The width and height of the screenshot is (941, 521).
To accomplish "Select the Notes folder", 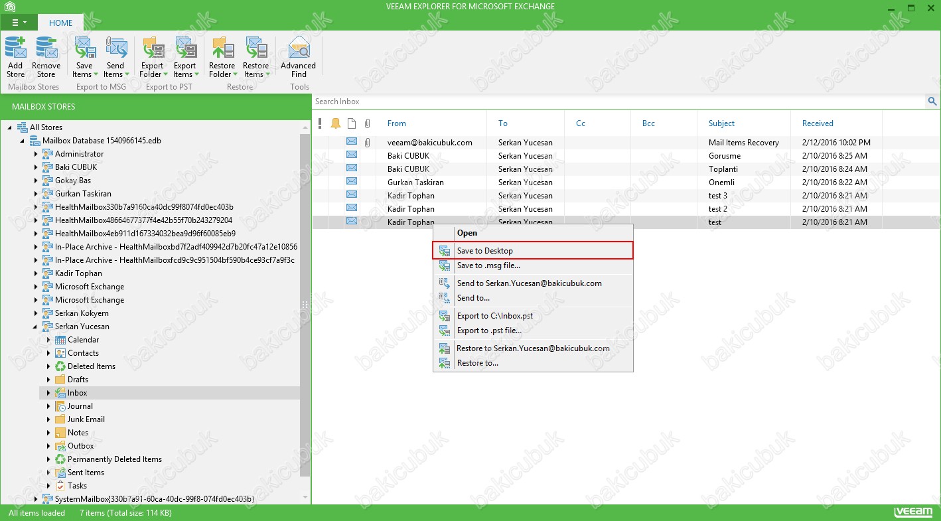I will pyautogui.click(x=78, y=433).
